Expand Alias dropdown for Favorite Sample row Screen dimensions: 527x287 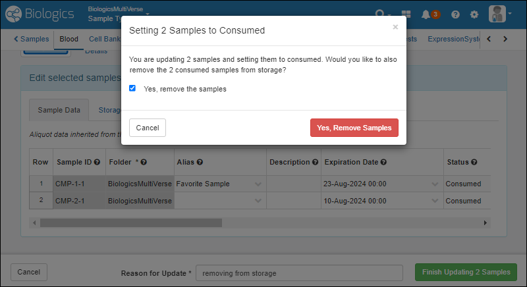[258, 184]
